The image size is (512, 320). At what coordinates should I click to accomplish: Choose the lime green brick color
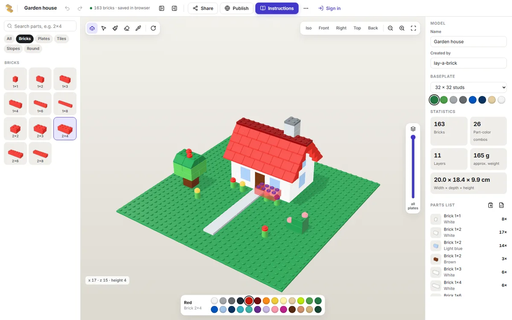[x=301, y=301]
